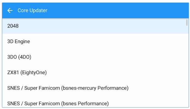
Task: Open the 3DO (4DO) core entry
Action: tap(95, 57)
